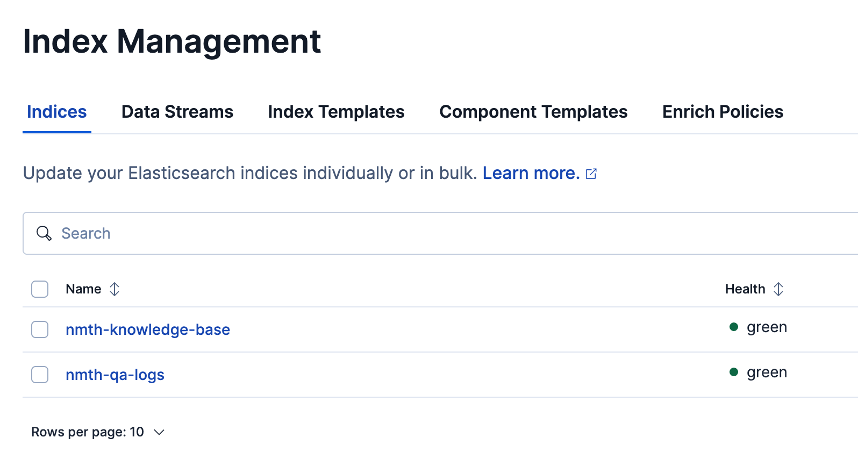Open the Index Templates tab
Screen dimensions: 858x459
click(x=336, y=112)
